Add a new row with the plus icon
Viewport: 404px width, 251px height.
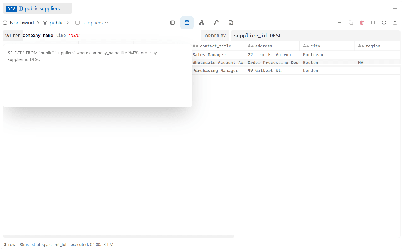pos(340,23)
